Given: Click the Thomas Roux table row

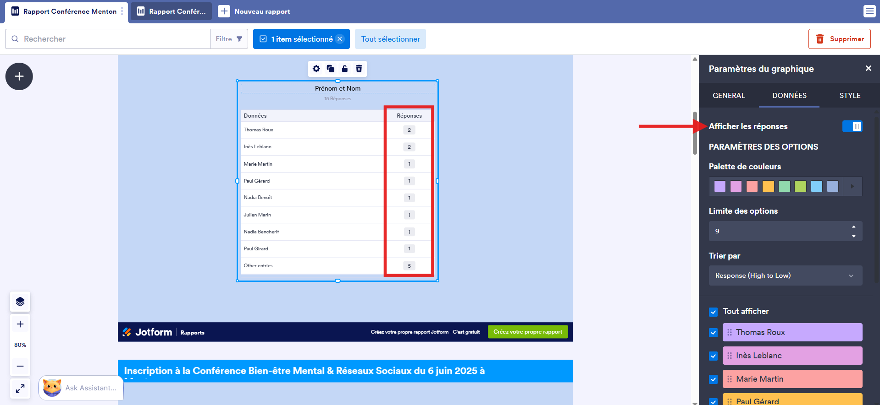Looking at the screenshot, I should pos(336,130).
